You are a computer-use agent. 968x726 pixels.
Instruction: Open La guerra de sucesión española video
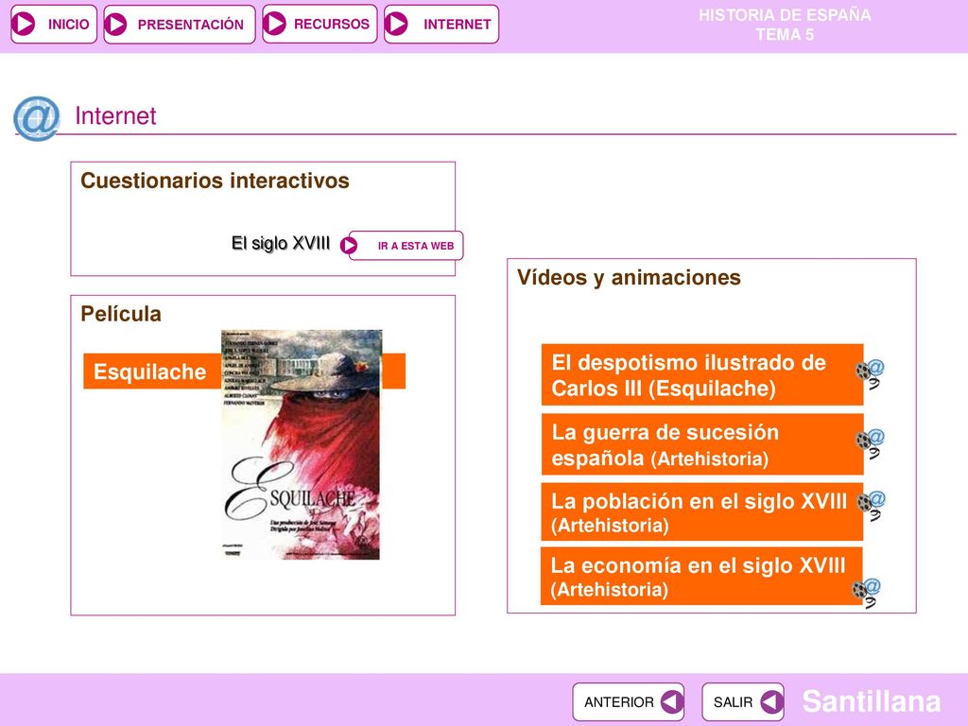pos(702,444)
